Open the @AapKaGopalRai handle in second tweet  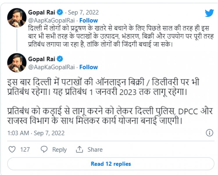(51, 67)
